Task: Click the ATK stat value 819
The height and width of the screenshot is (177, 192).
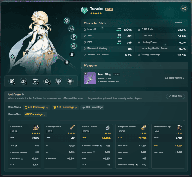Action: 129,36
